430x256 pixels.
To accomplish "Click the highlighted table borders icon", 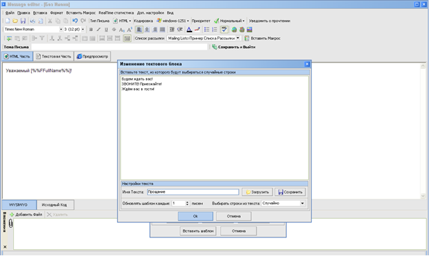I will (x=127, y=39).
